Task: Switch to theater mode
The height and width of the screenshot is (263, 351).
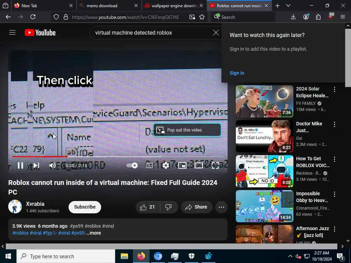Action: (x=199, y=165)
